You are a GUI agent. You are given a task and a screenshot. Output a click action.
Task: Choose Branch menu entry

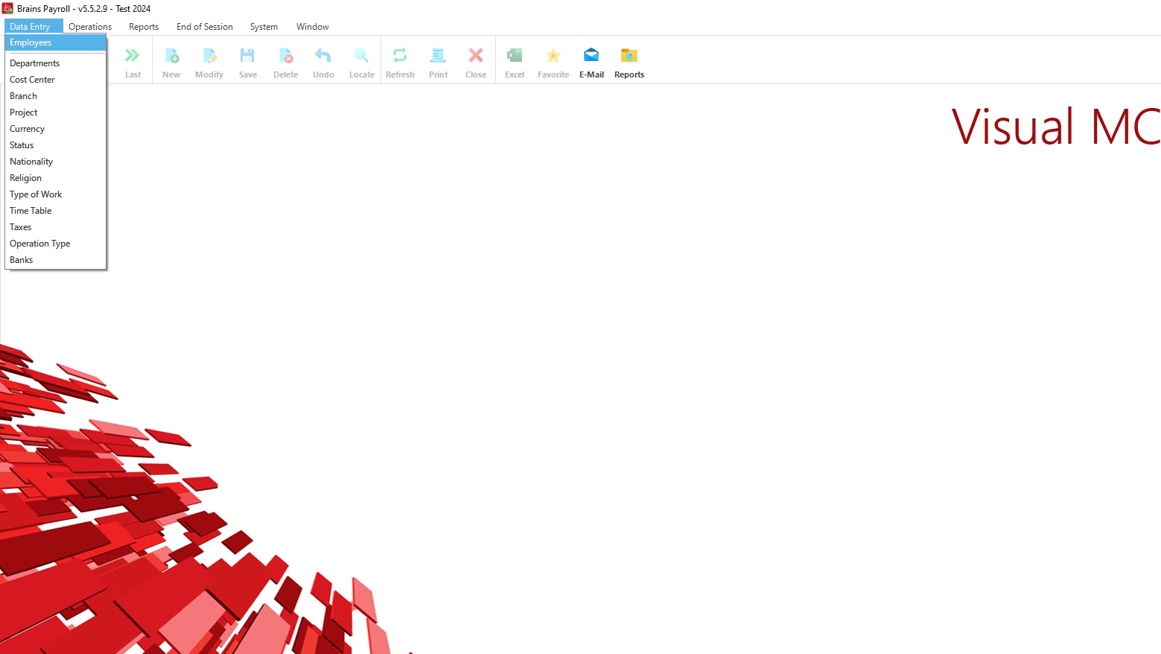[x=55, y=96]
